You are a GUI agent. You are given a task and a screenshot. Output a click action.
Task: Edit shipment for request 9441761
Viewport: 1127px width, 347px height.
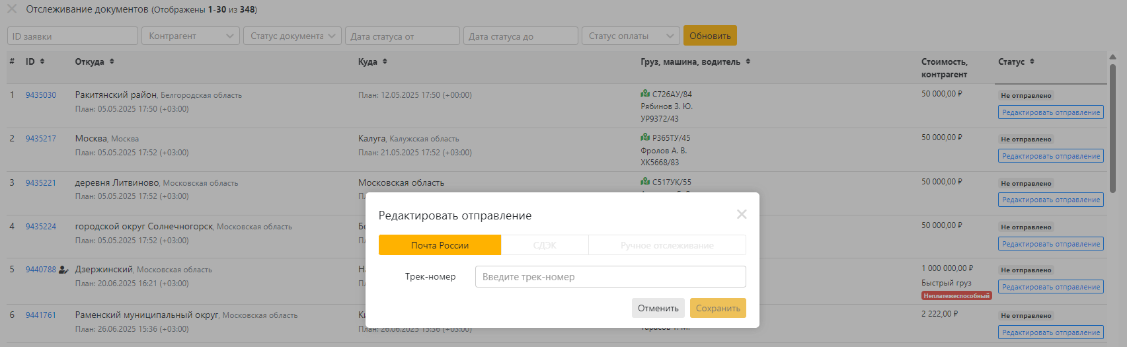click(x=1051, y=332)
